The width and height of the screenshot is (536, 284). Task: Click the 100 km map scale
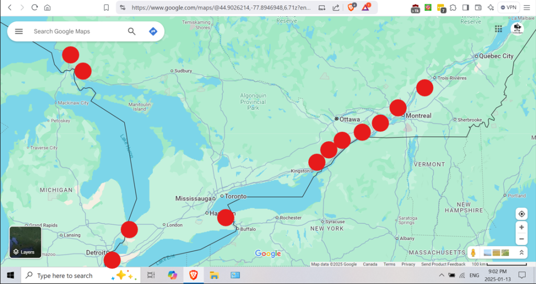499,264
